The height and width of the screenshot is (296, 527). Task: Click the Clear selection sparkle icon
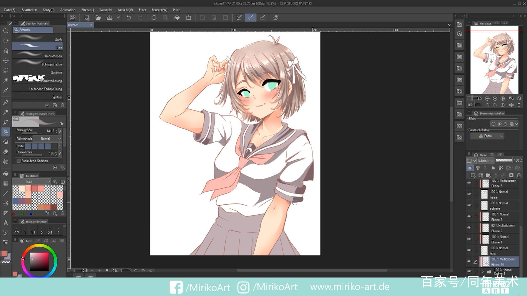154,18
